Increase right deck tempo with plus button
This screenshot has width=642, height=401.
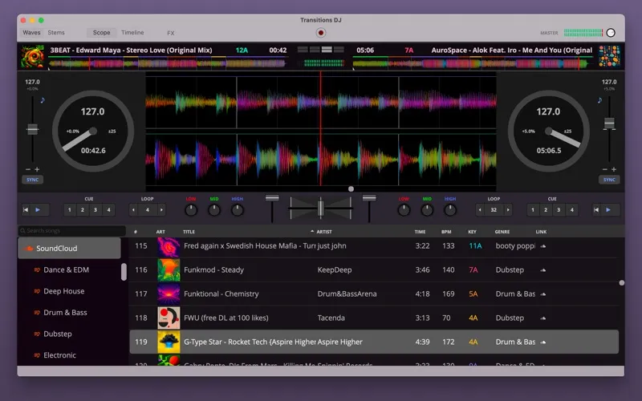click(x=614, y=169)
